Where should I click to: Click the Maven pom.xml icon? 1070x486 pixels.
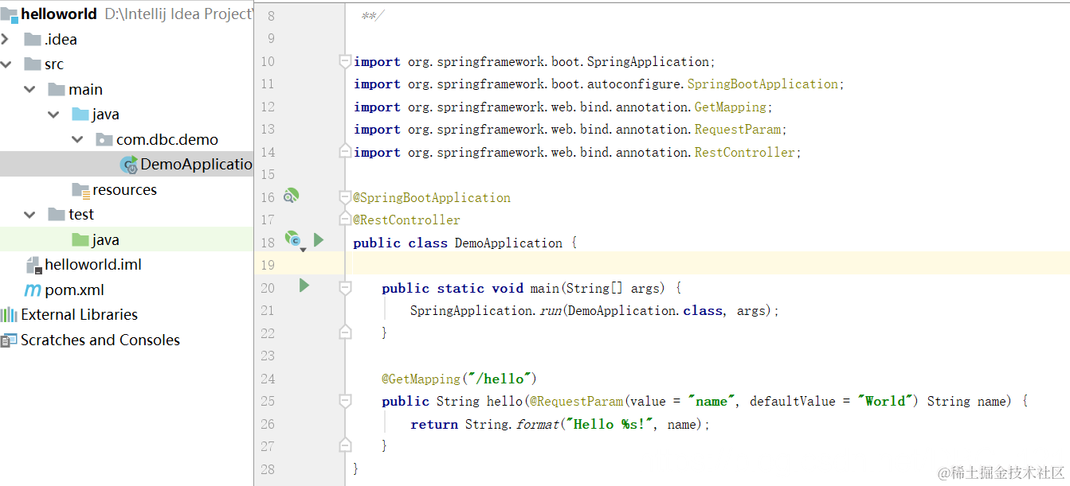click(33, 290)
